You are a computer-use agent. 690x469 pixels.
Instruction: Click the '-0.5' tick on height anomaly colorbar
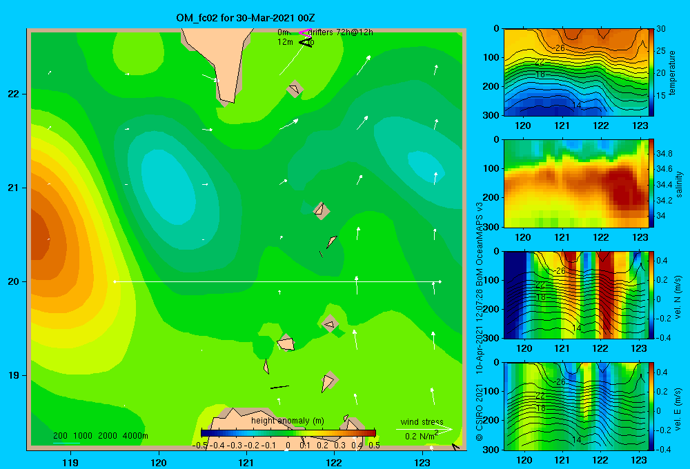point(200,445)
